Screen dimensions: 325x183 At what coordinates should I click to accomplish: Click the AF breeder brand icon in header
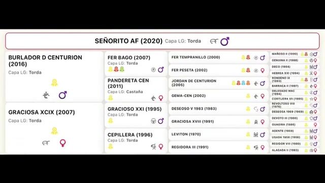point(214,41)
